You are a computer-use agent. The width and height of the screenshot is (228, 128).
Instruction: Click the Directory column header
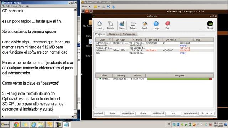point(120,75)
